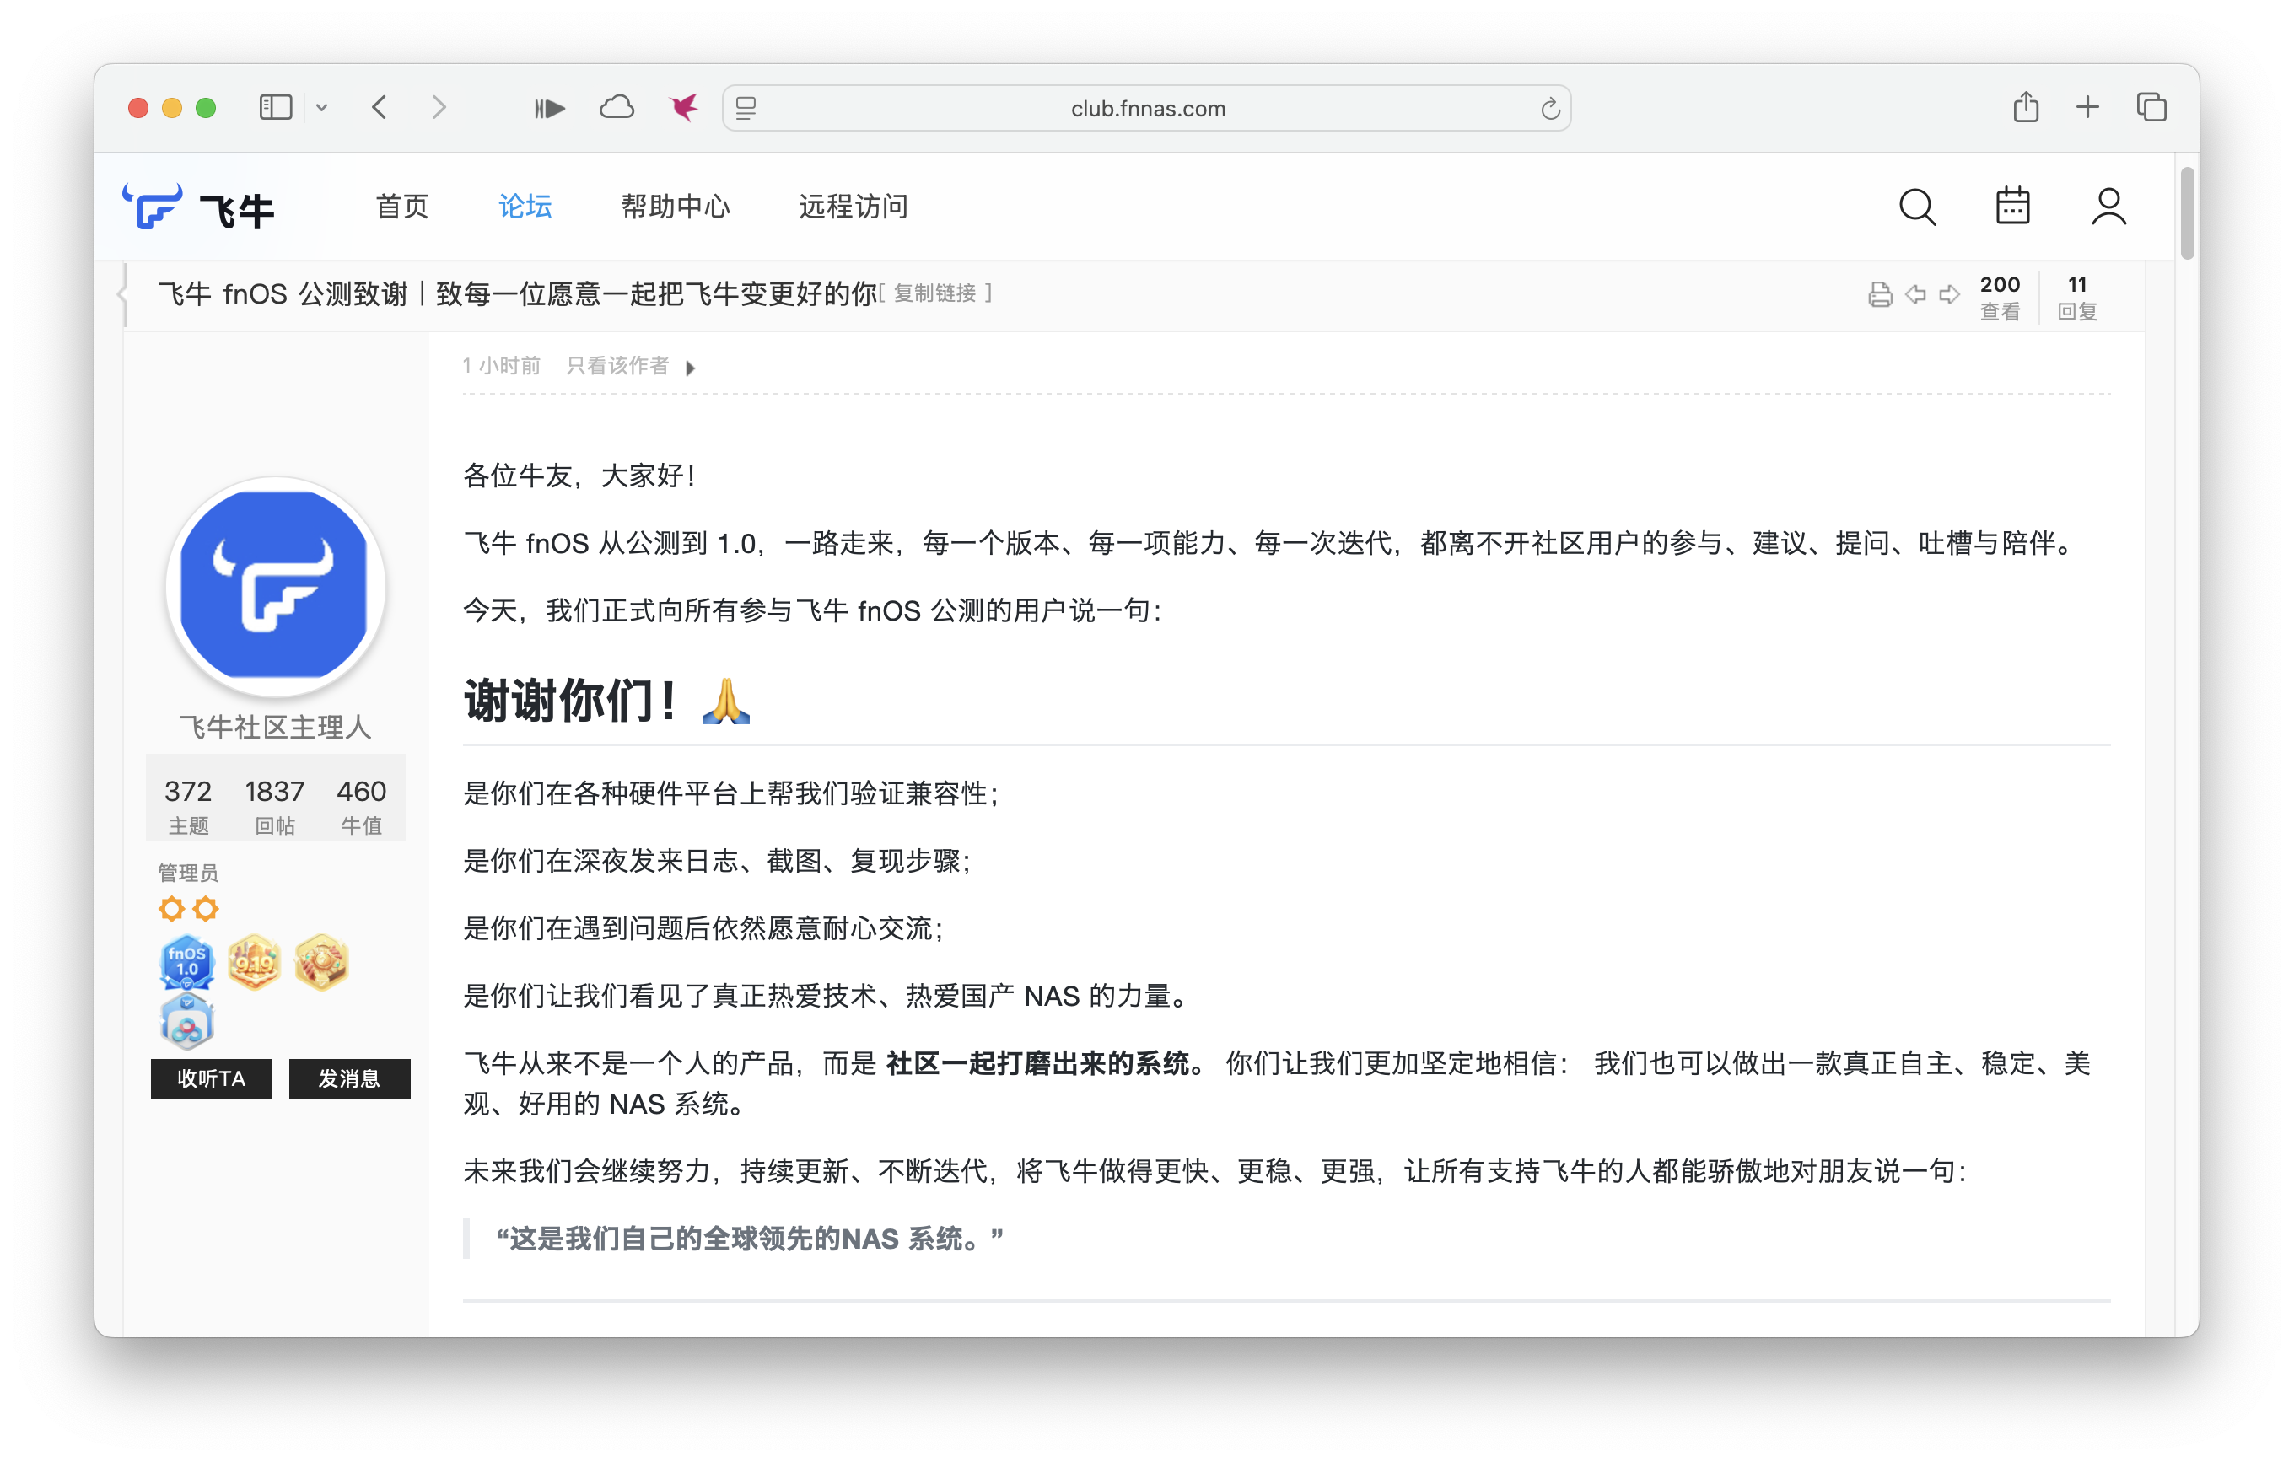
Task: Click the golden 9.19 festival badge
Action: coord(255,962)
